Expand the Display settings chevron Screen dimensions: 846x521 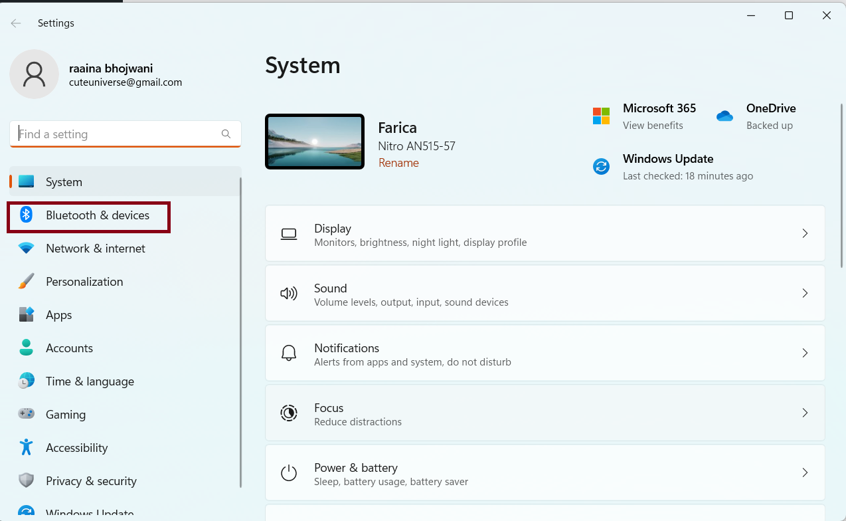tap(804, 233)
